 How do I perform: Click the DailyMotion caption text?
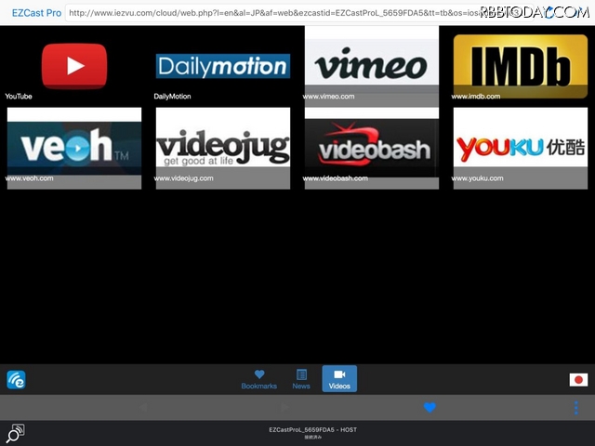tap(172, 97)
